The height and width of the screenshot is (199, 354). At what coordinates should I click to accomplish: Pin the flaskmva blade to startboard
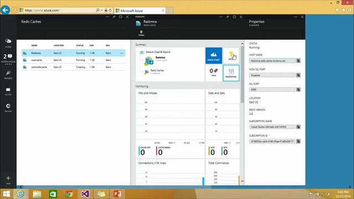click(227, 17)
